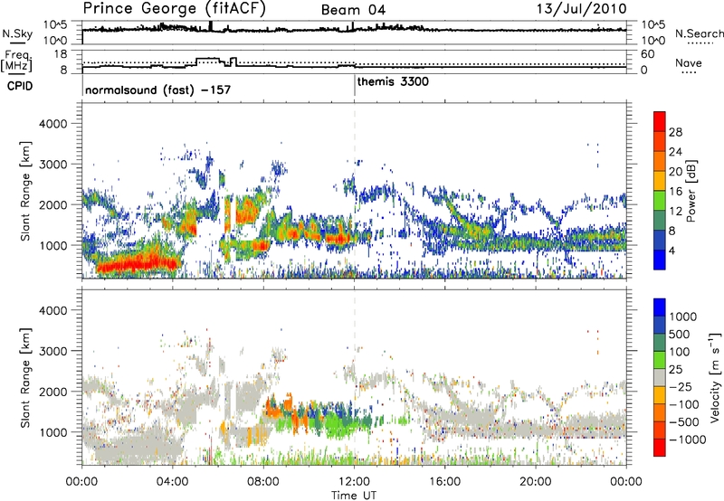The height and width of the screenshot is (501, 724).
Task: Click the '08:00' time axis tick
Action: 263,482
